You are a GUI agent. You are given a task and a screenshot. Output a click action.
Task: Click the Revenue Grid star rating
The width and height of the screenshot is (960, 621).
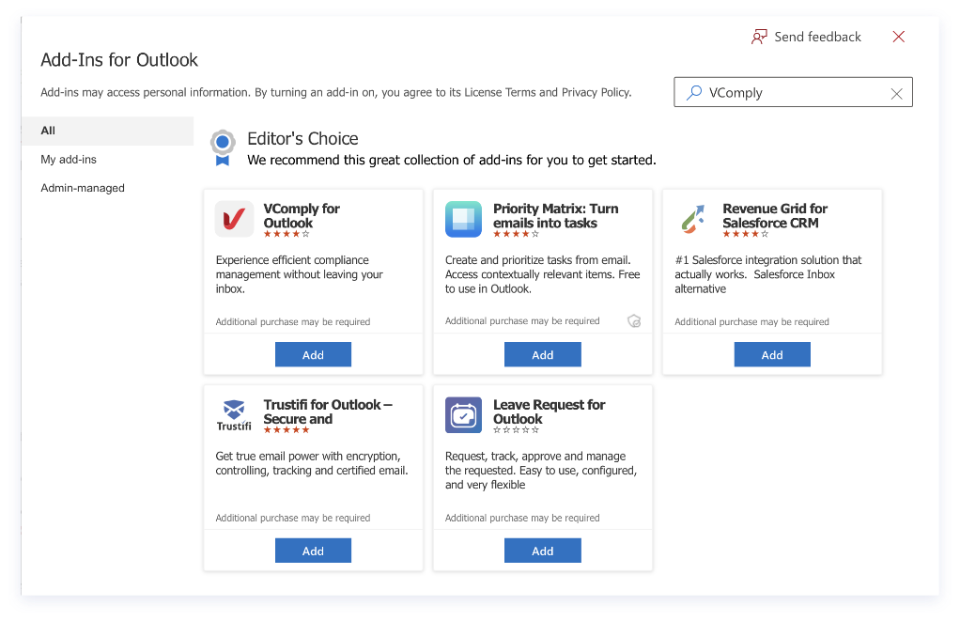coord(746,234)
